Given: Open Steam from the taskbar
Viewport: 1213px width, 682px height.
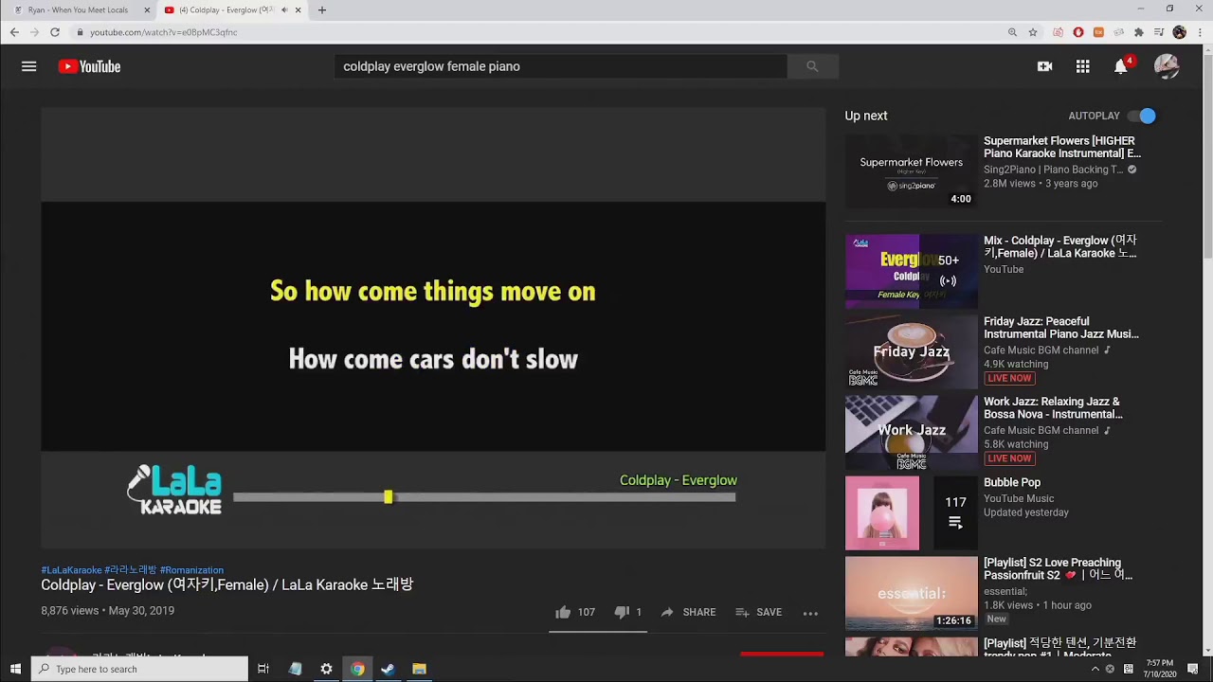Looking at the screenshot, I should pyautogui.click(x=388, y=669).
